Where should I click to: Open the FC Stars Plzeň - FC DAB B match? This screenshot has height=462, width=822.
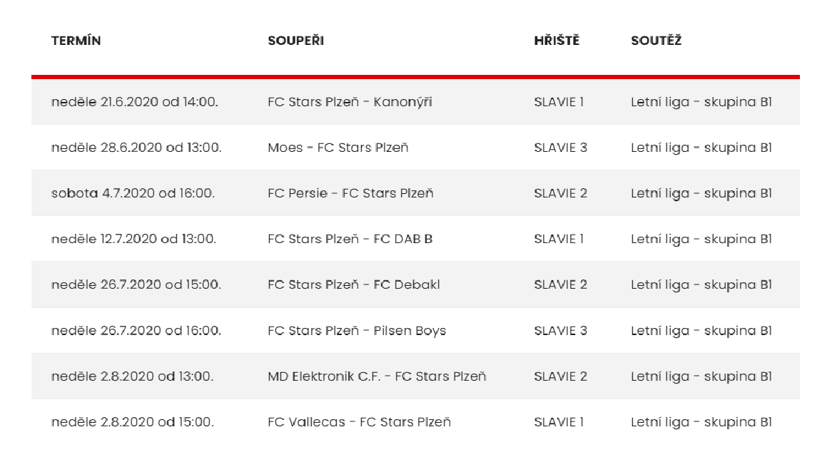pos(350,239)
